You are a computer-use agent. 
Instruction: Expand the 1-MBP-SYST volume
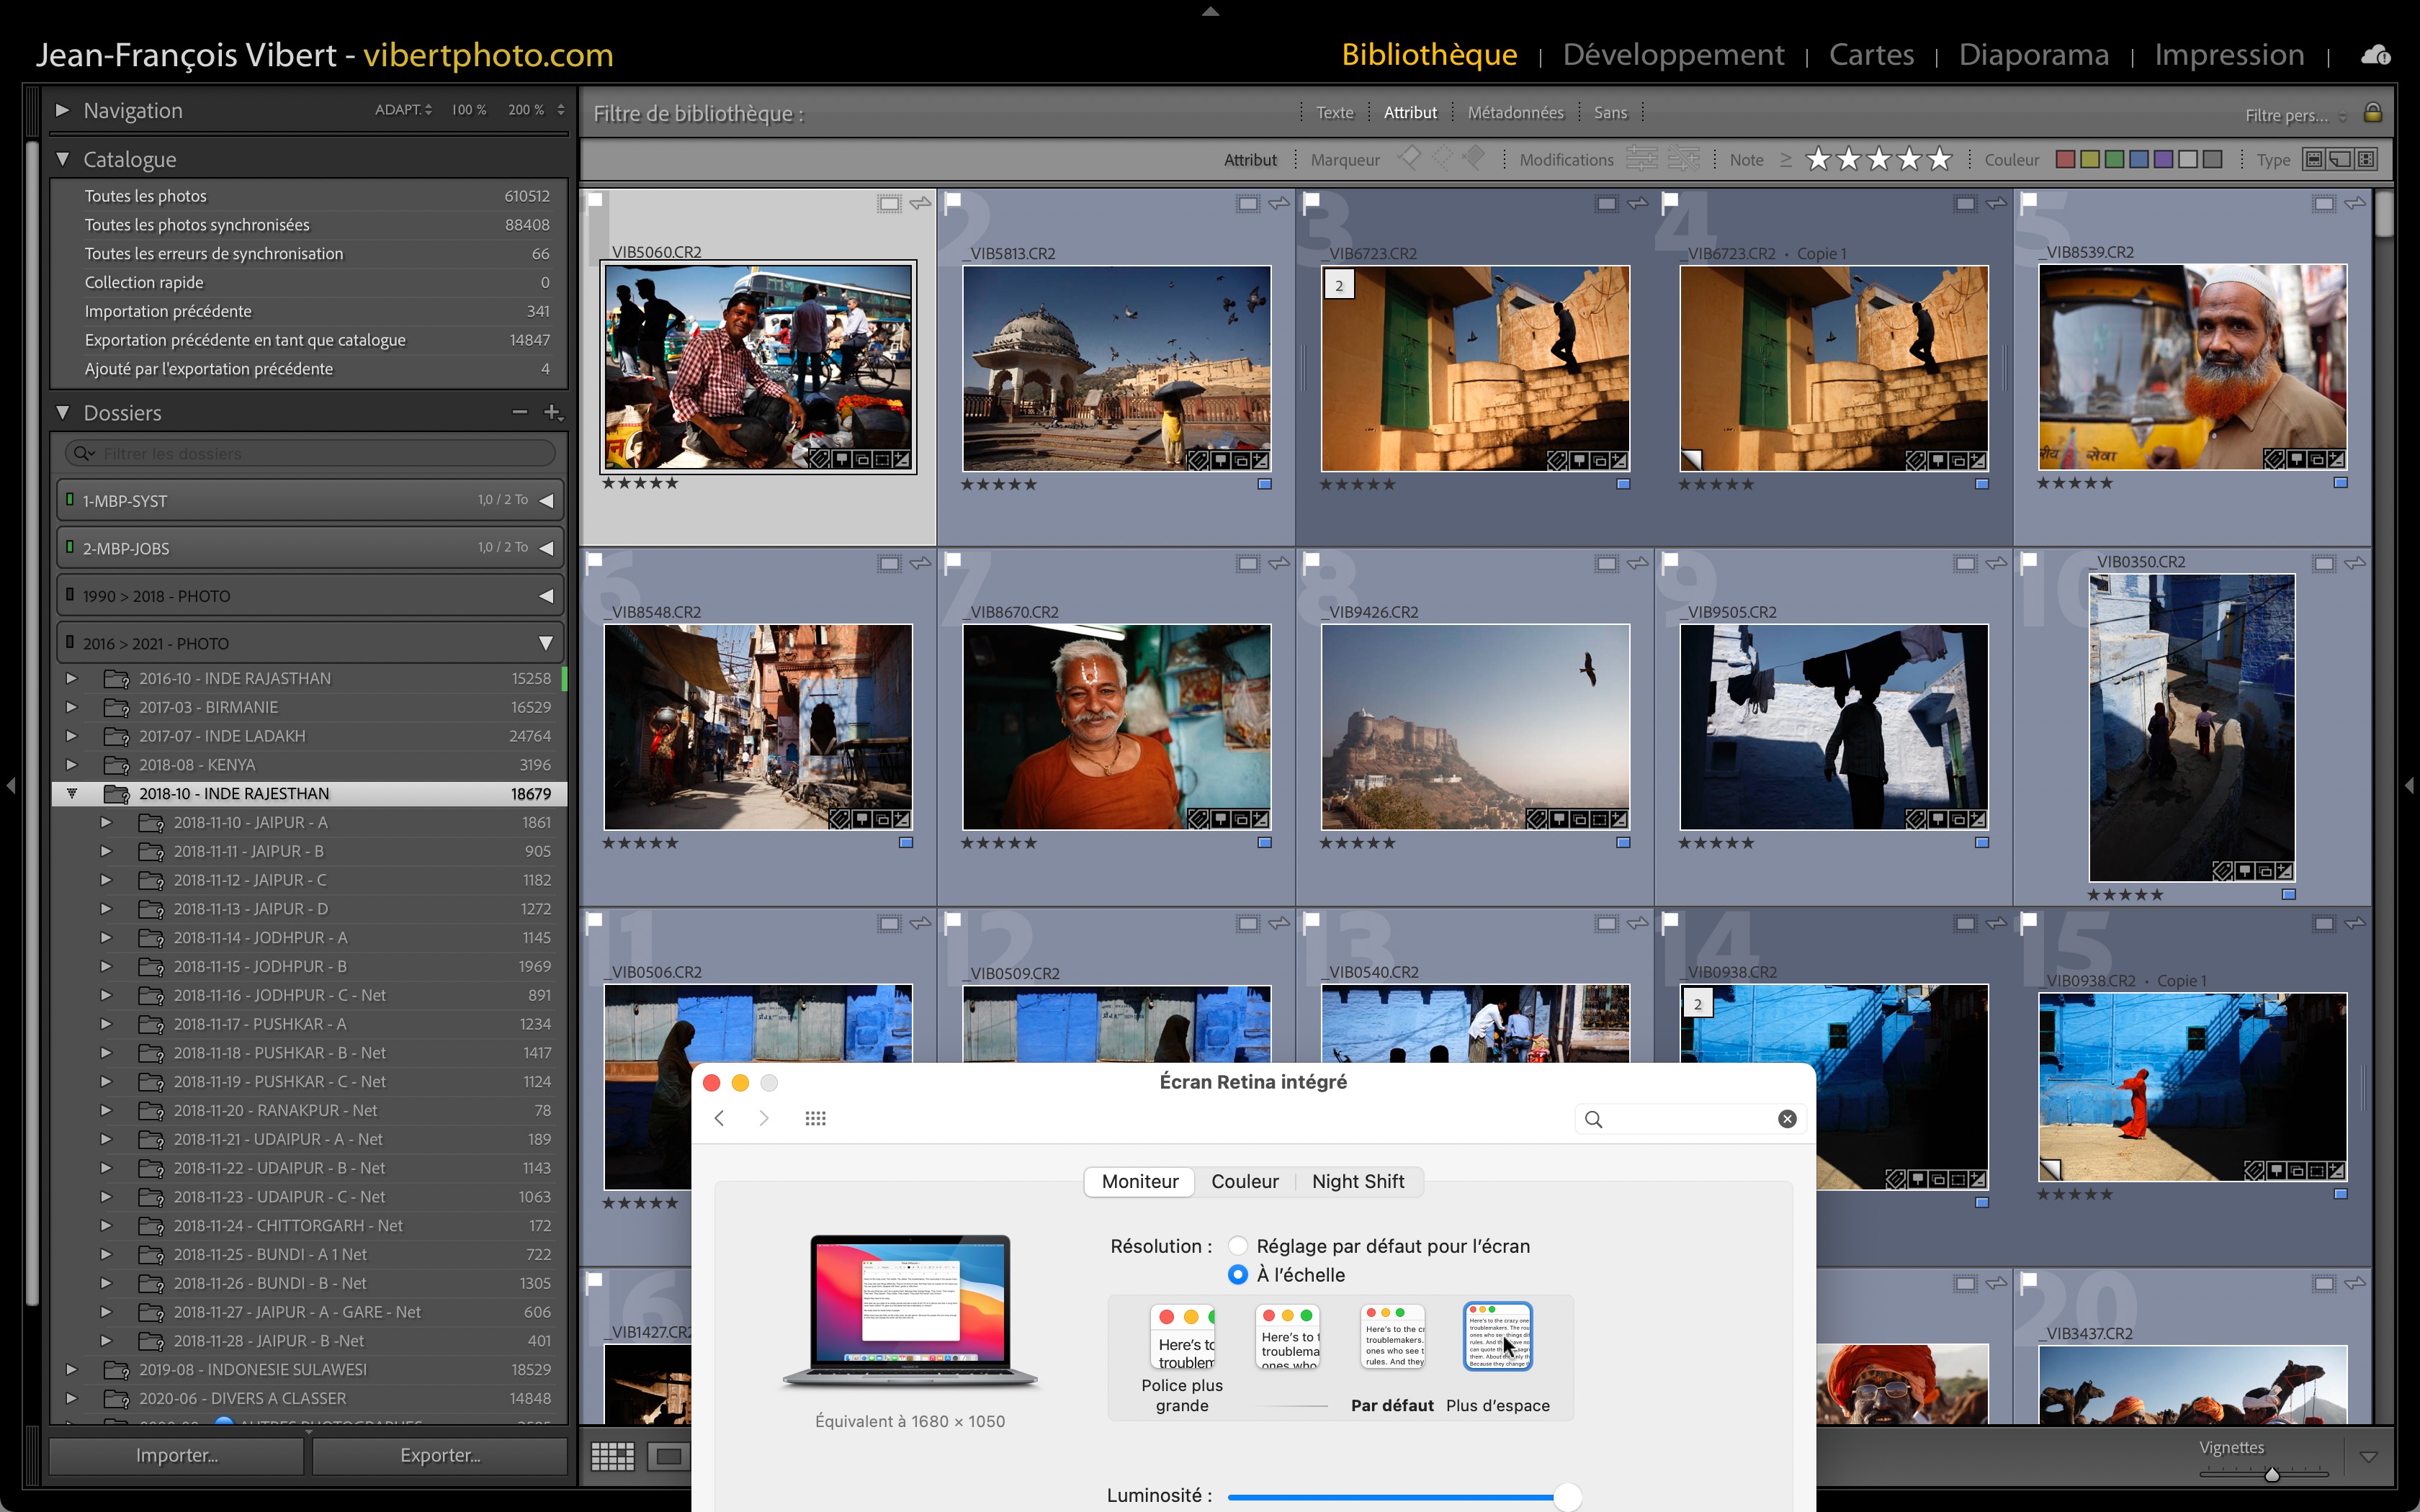546,500
